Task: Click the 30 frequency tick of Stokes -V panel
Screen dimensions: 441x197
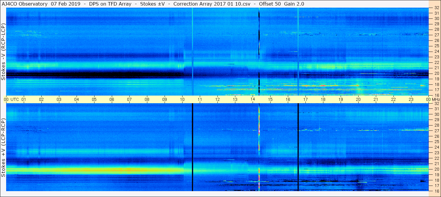Action: click(436, 18)
